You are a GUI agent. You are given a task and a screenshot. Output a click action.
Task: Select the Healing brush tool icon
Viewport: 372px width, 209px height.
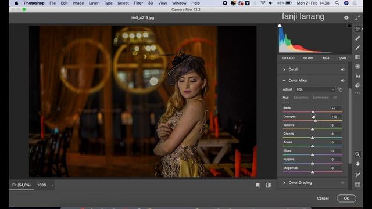pyautogui.click(x=357, y=38)
